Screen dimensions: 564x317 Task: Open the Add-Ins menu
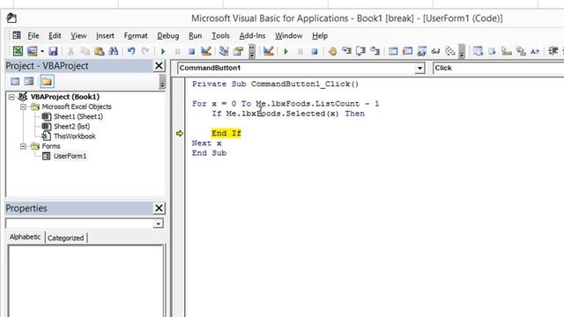pyautogui.click(x=253, y=35)
